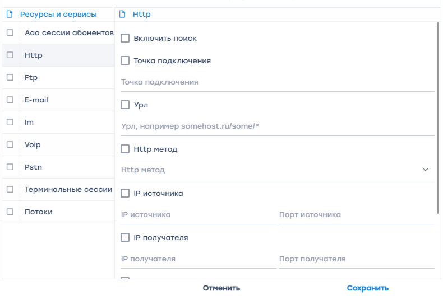Enable the IP источника checkbox
This screenshot has width=443, height=300.
[125, 193]
